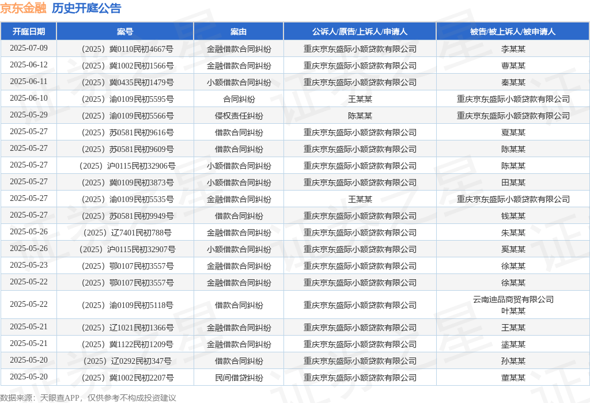Click defendant 徐某某 in the 2025-05-23 row
Screen dimensions: 590x403
(x=513, y=266)
